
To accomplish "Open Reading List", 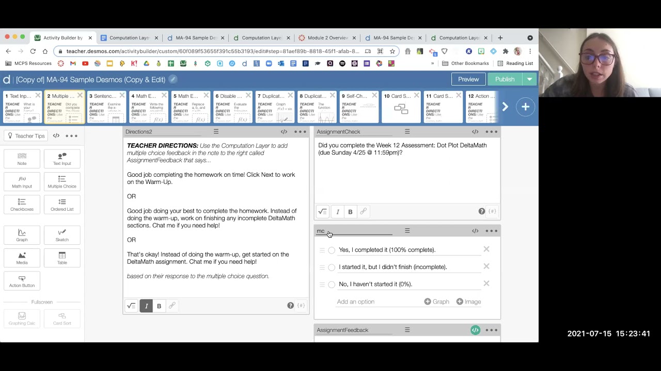I will 515,63.
